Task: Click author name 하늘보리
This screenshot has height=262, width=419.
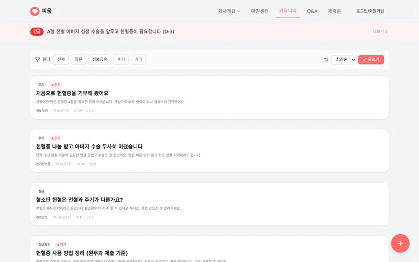Action: pyautogui.click(x=42, y=111)
